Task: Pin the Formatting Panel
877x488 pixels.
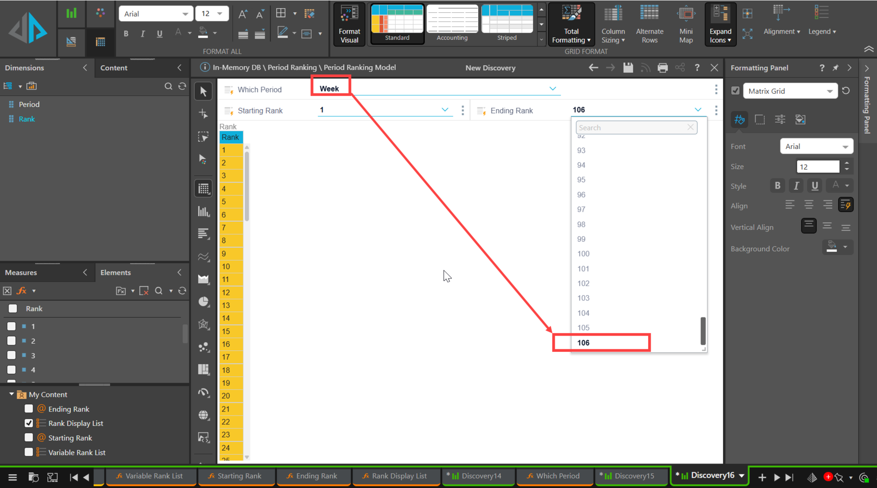Action: tap(835, 68)
